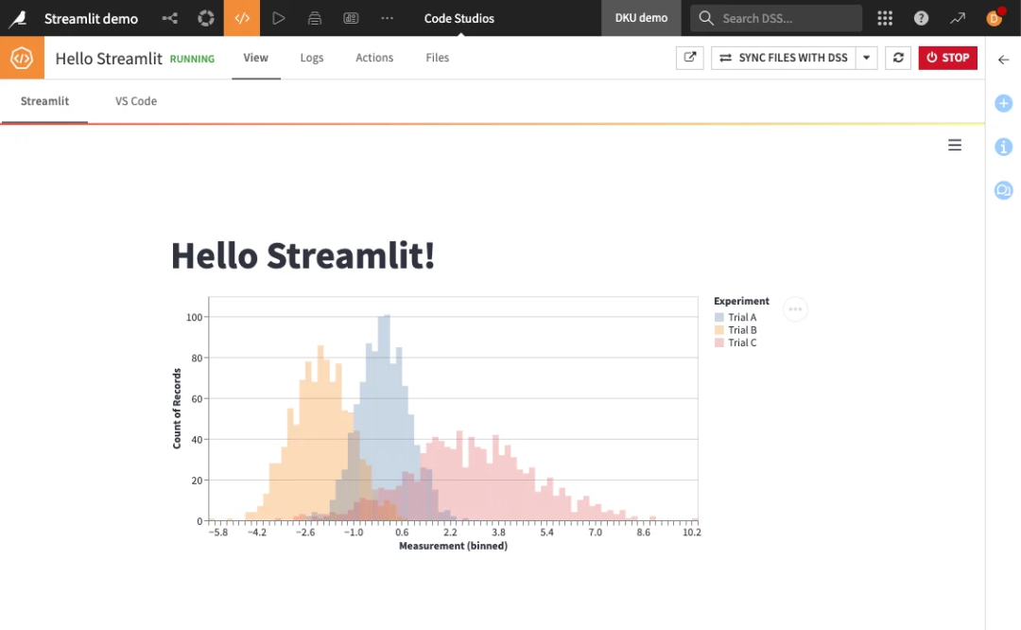This screenshot has height=630, width=1021.
Task: Click the Hello Streamlit title in header
Action: [109, 58]
